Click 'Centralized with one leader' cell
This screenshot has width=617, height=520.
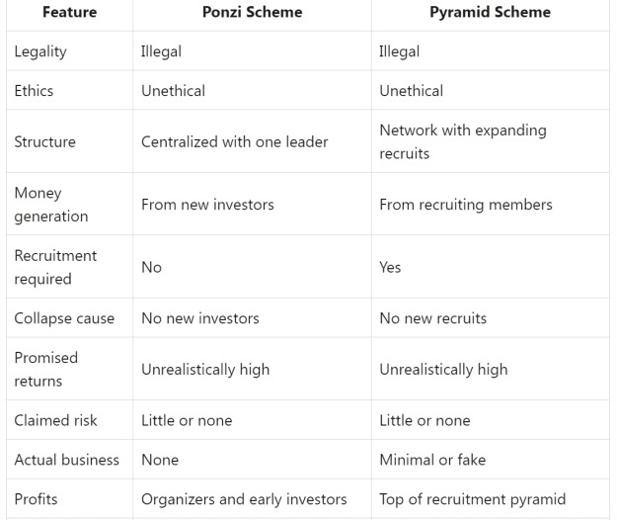235,141
